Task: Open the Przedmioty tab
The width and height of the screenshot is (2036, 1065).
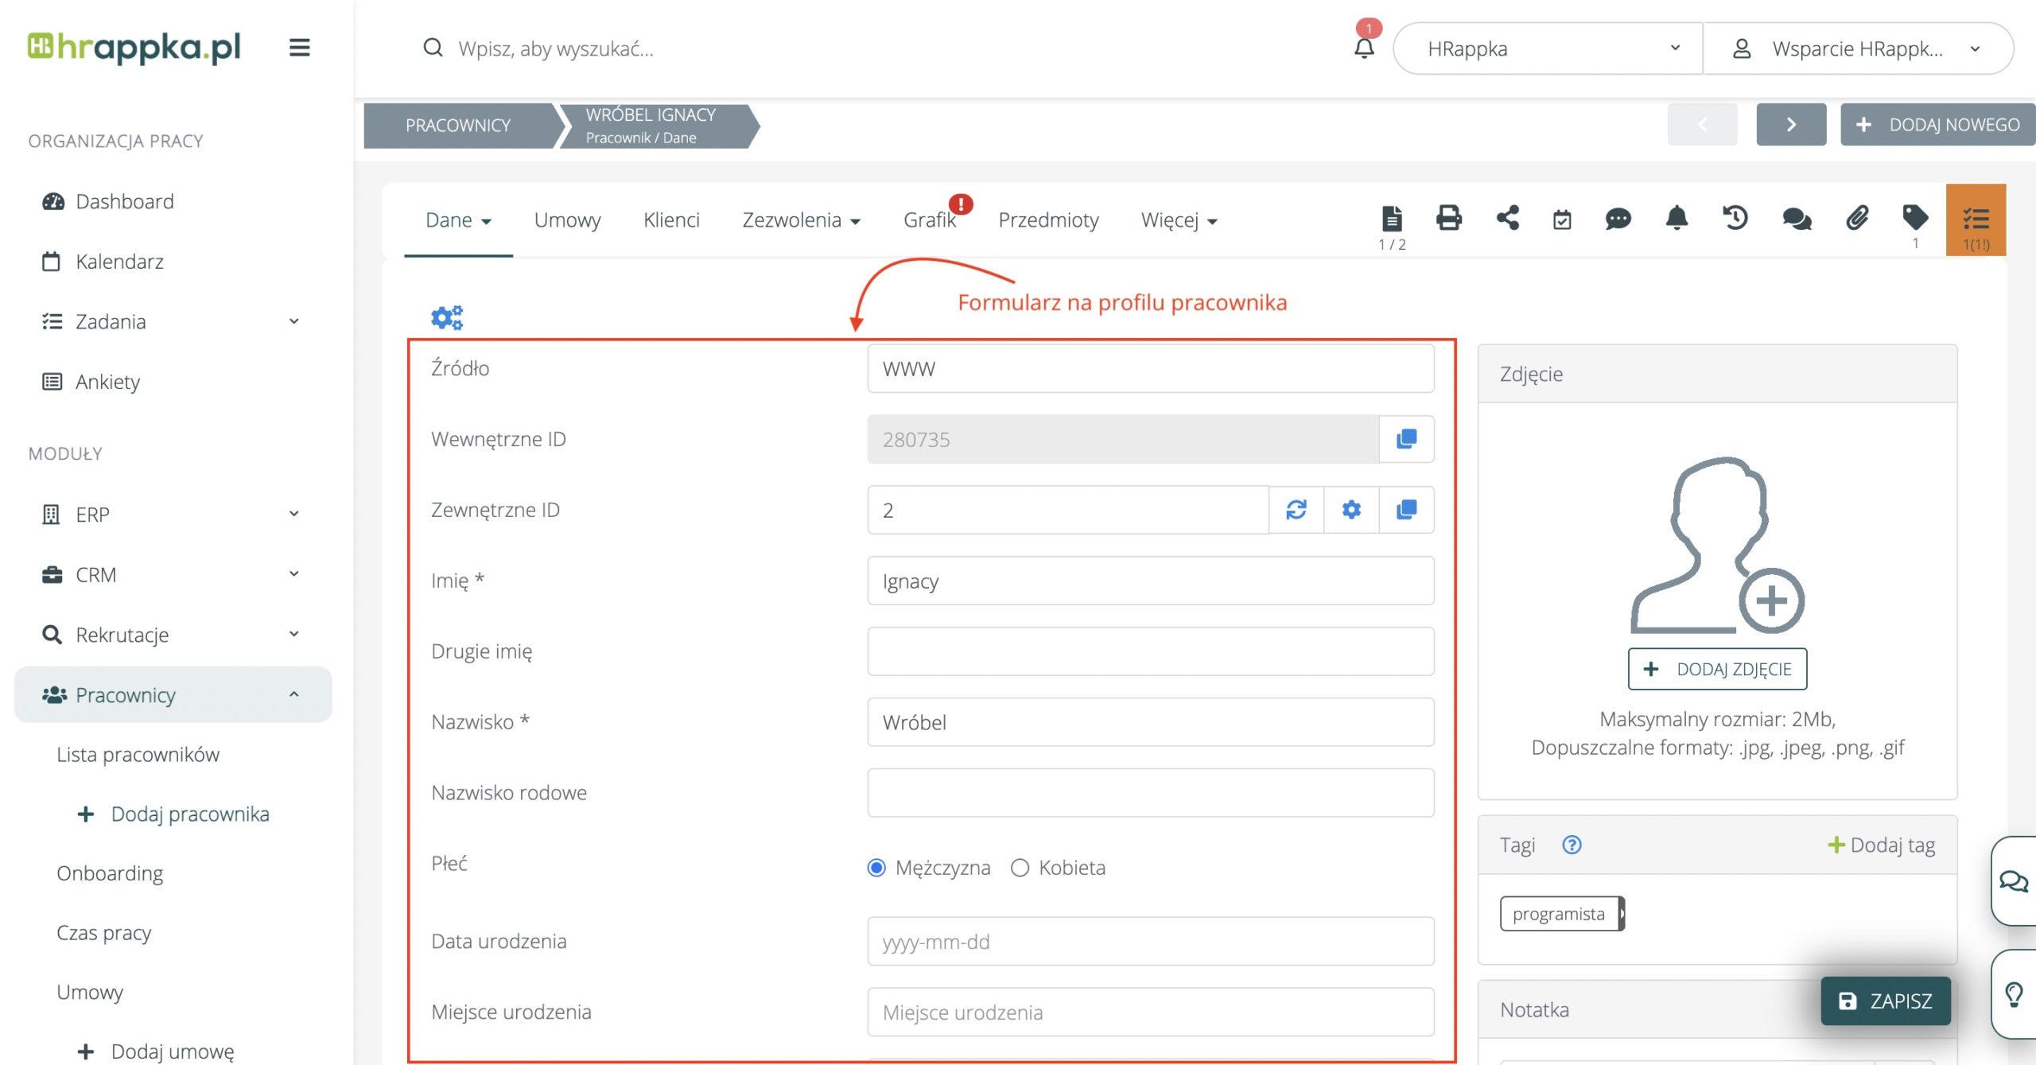Action: 1048,220
